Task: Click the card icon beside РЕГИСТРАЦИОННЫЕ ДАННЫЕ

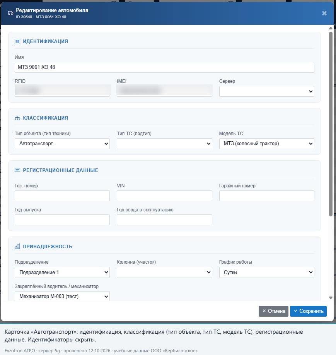Action: pyautogui.click(x=17, y=170)
